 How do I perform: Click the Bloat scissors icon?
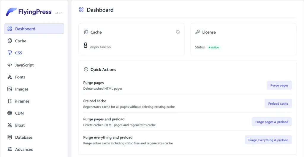tap(10, 125)
